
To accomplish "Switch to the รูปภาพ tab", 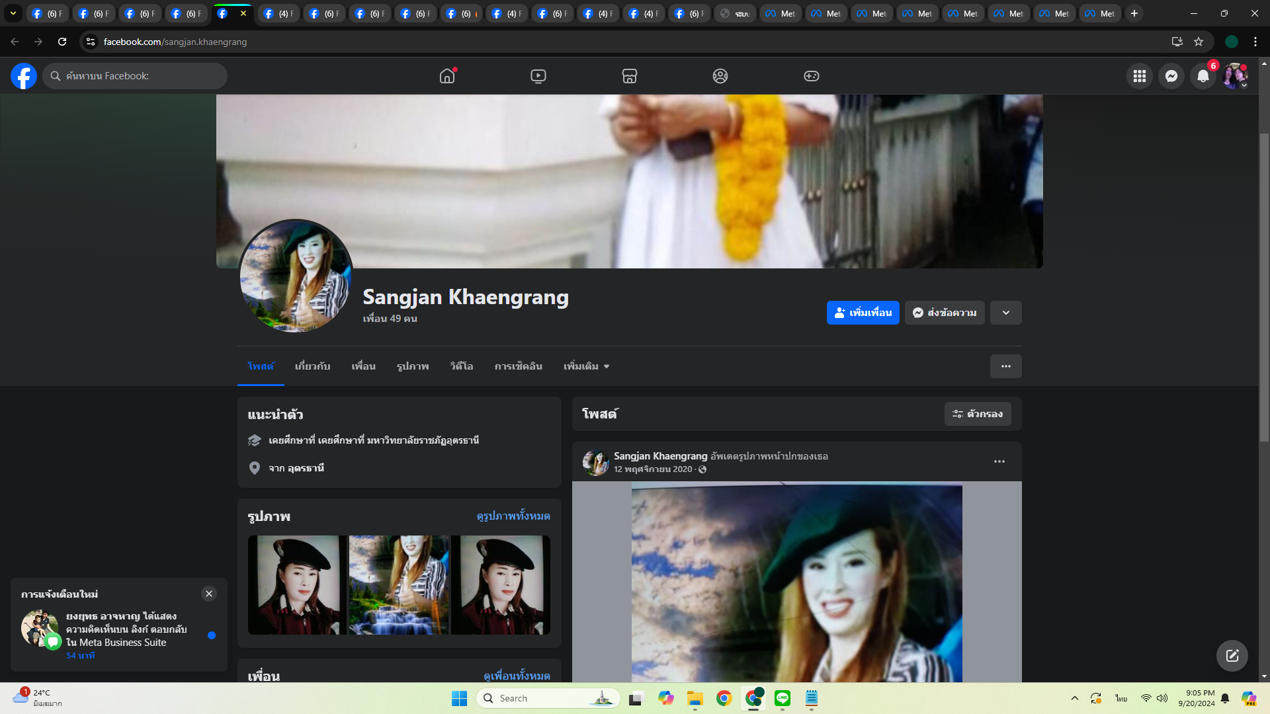I will pos(413,366).
